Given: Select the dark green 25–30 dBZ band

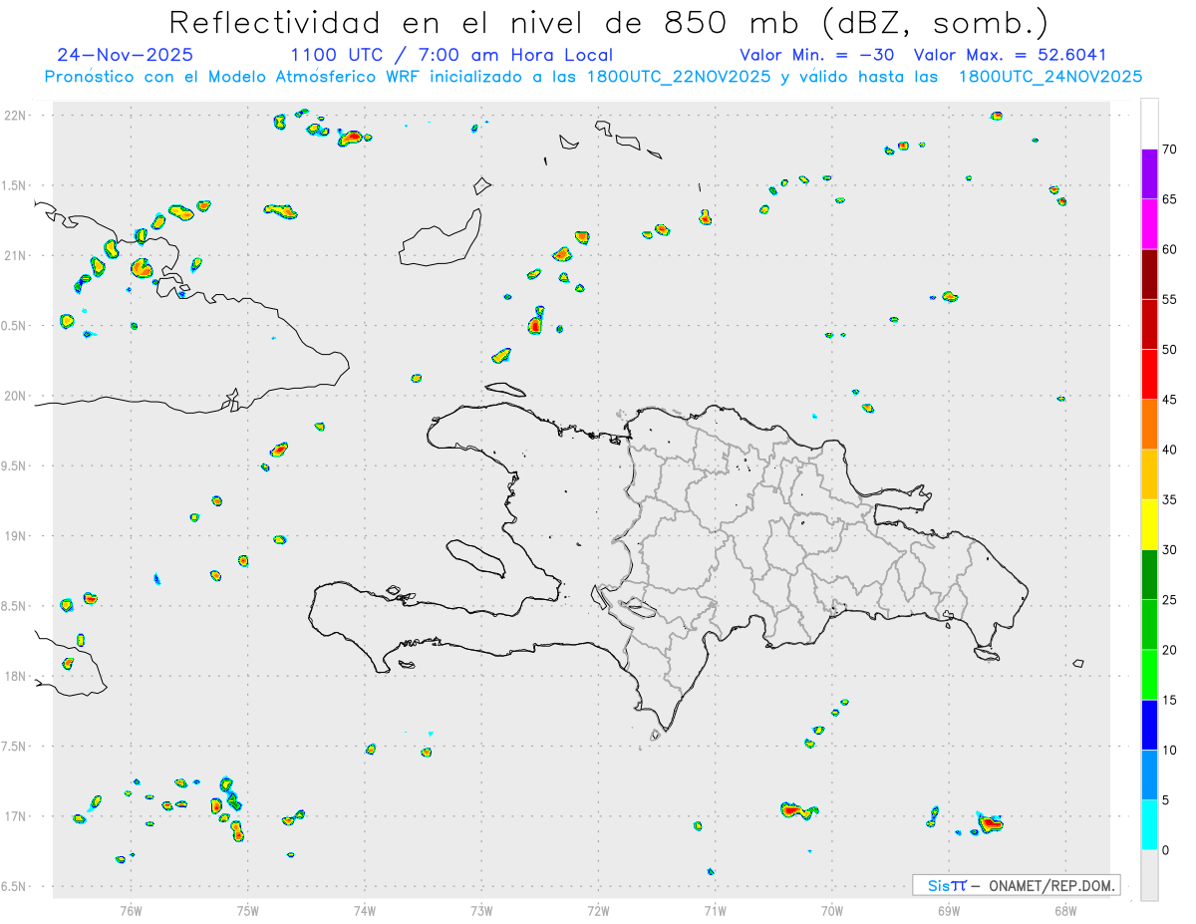Looking at the screenshot, I should point(1149,575).
